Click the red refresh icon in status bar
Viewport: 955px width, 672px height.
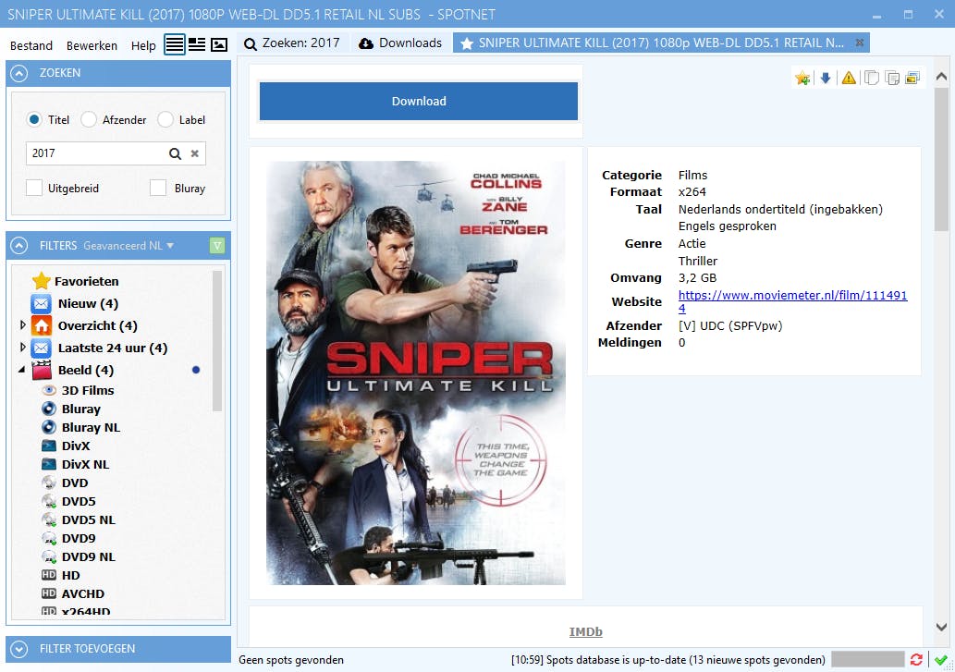916,660
